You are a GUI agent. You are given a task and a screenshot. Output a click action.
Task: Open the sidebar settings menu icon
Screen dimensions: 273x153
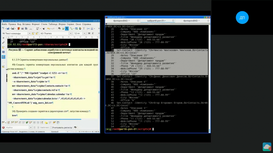3,38
